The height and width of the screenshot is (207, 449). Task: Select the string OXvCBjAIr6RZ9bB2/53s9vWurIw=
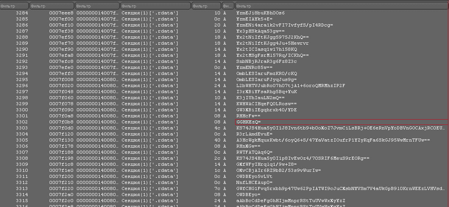(279, 170)
